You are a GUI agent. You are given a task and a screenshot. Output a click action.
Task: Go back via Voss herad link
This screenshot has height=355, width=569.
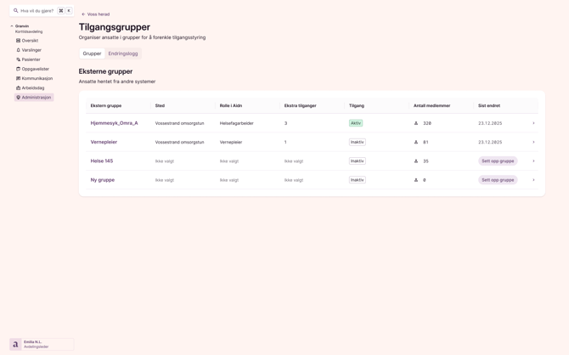tap(96, 14)
